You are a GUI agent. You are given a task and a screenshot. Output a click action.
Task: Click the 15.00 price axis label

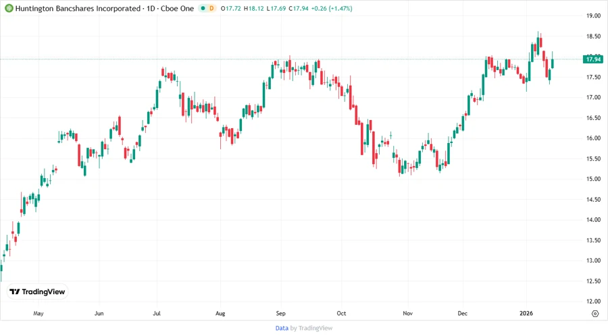click(x=593, y=179)
